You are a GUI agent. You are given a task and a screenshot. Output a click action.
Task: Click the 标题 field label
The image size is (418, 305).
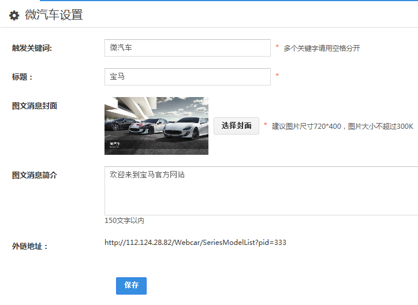(22, 77)
